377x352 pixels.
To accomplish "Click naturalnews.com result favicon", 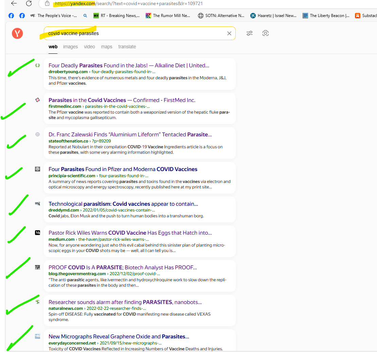I will [x=37, y=302].
